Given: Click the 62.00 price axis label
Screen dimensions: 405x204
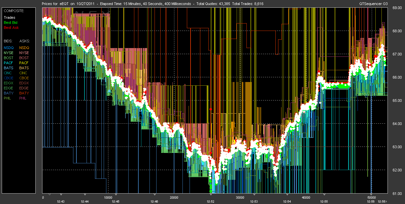Looking at the screenshot, I should click(x=398, y=170).
